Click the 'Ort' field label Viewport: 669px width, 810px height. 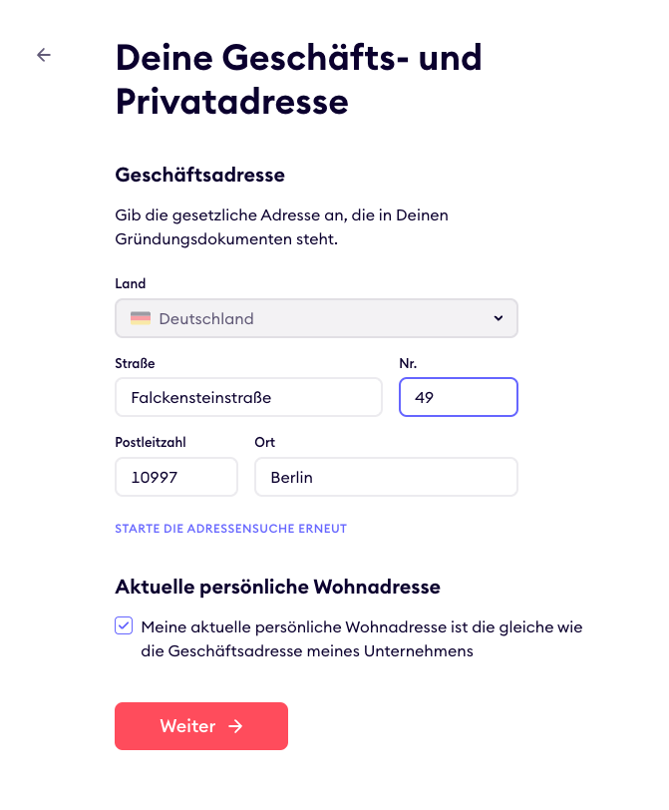[x=265, y=442]
